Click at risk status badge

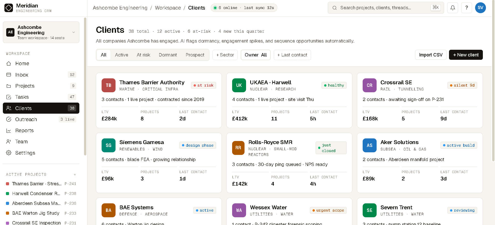[203, 85]
